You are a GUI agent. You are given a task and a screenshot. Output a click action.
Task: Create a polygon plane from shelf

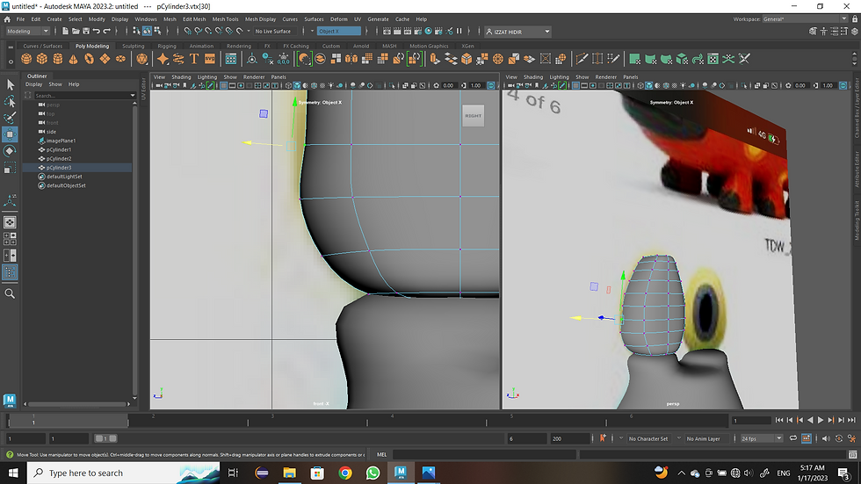(x=105, y=59)
